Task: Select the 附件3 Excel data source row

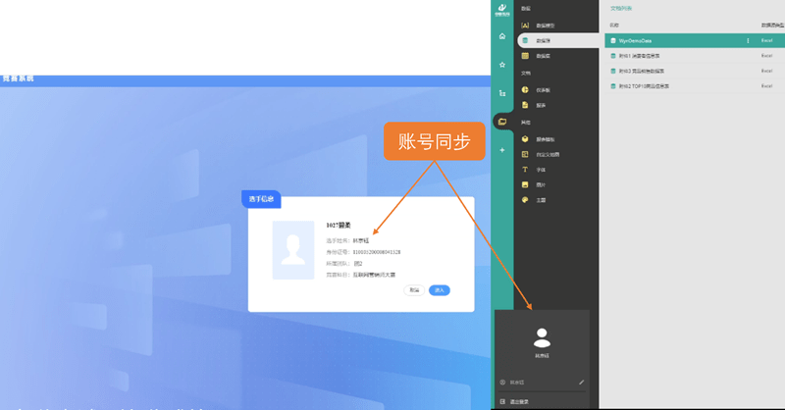Action: [x=695, y=71]
